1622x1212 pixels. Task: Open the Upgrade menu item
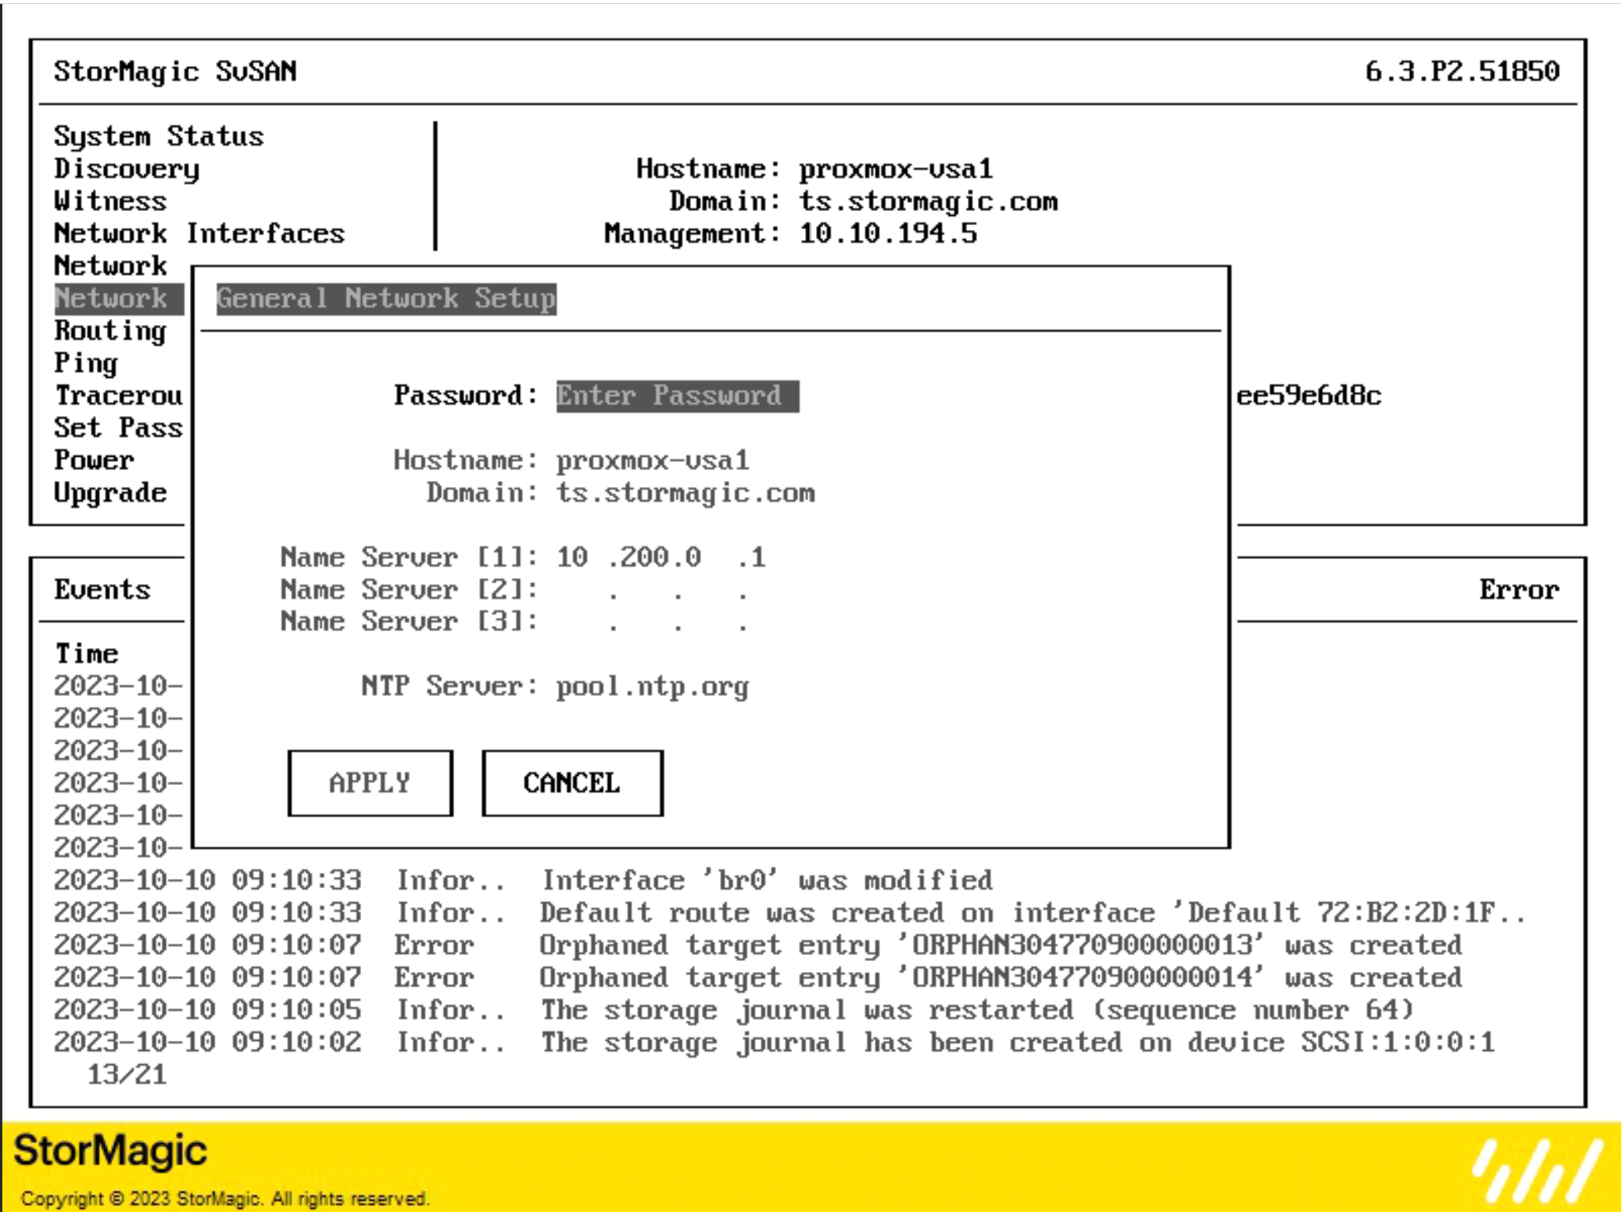[110, 493]
